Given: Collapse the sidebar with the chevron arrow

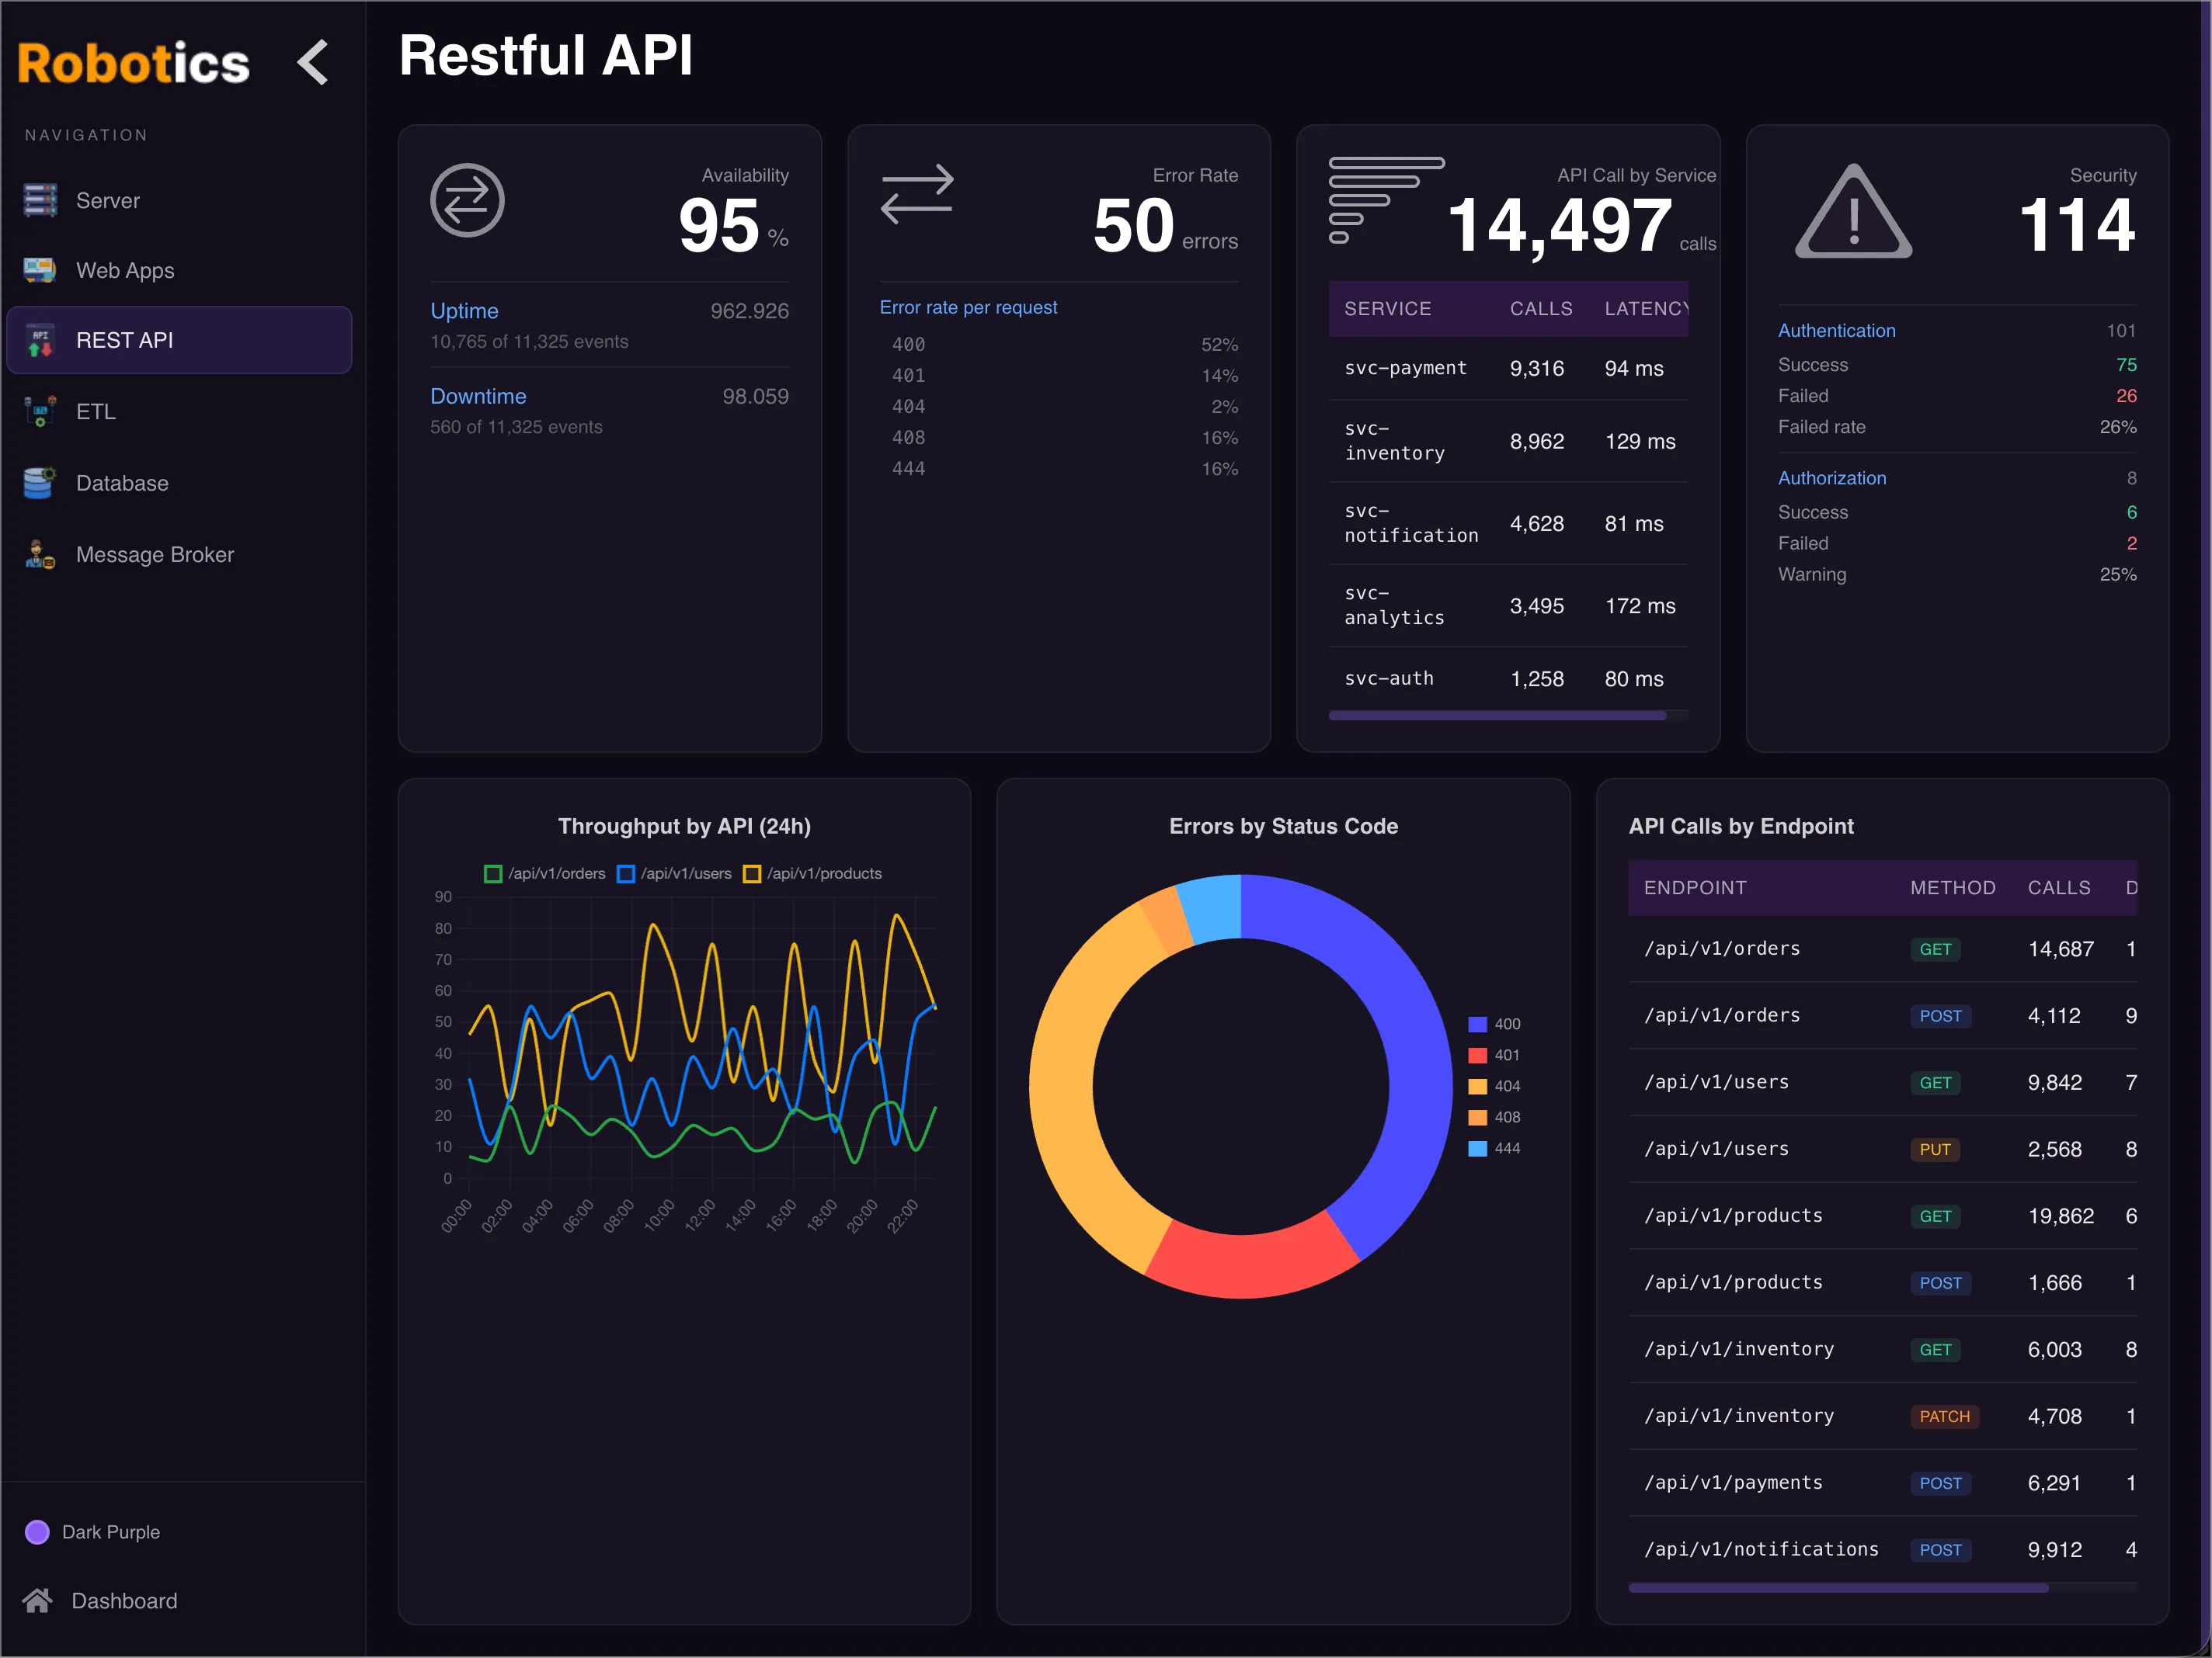Looking at the screenshot, I should click(x=314, y=62).
